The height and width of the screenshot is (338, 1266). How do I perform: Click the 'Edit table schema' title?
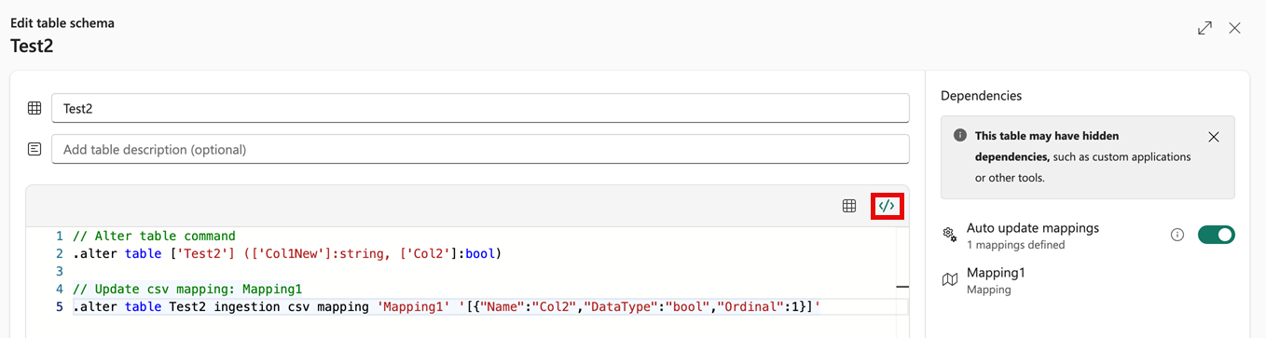pos(62,22)
